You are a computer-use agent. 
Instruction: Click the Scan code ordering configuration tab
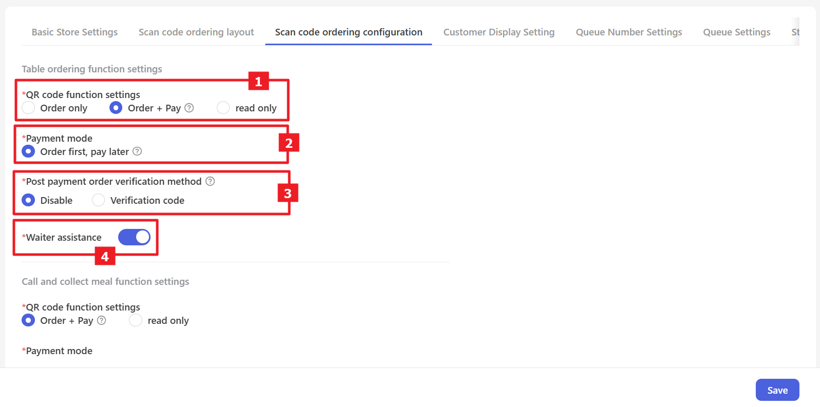(x=348, y=32)
